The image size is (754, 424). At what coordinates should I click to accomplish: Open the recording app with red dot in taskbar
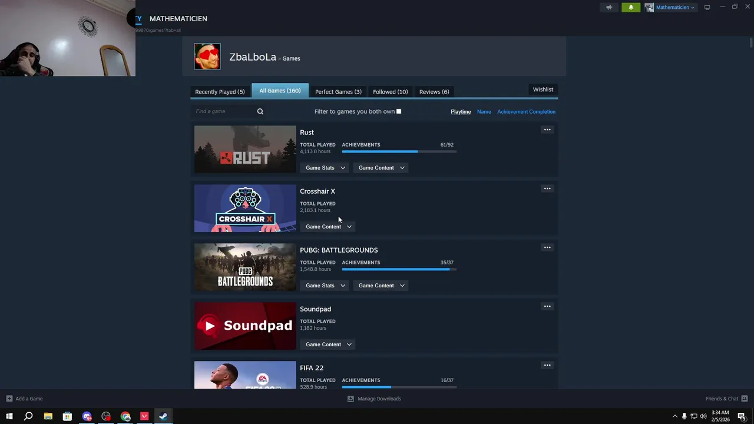click(106, 416)
